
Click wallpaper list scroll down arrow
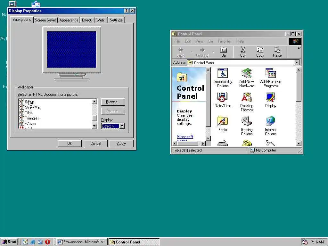click(94, 126)
